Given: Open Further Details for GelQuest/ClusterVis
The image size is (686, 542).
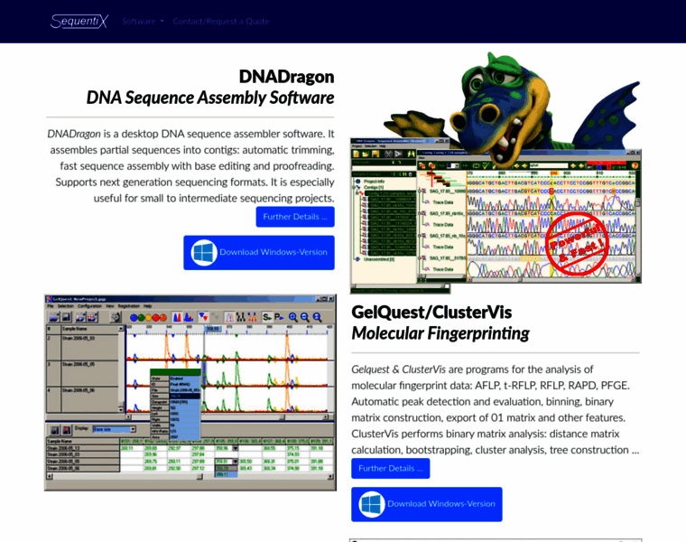Looking at the screenshot, I should 390,469.
